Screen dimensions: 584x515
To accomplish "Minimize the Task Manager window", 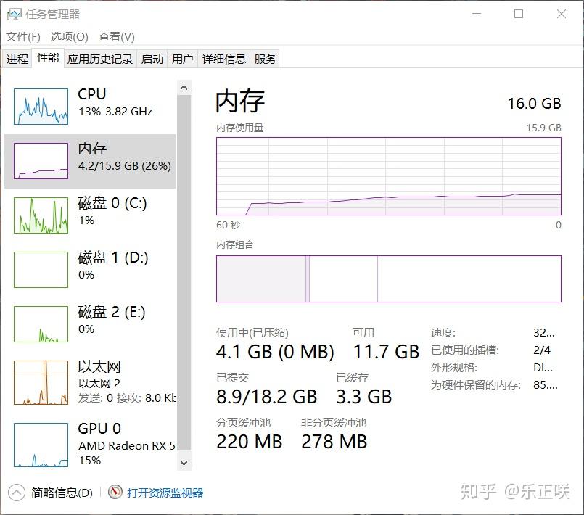I will click(477, 14).
